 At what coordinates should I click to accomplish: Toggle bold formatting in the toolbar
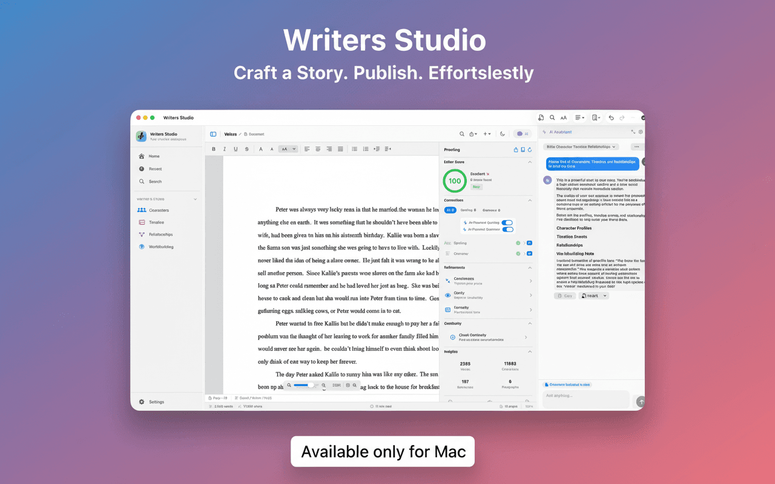click(x=214, y=149)
